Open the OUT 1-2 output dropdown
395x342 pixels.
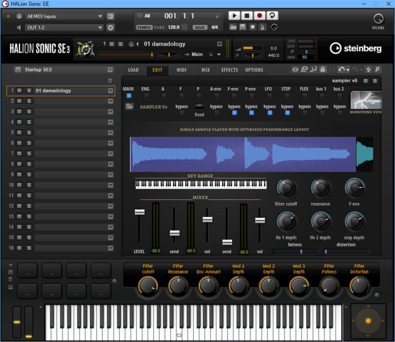point(65,28)
